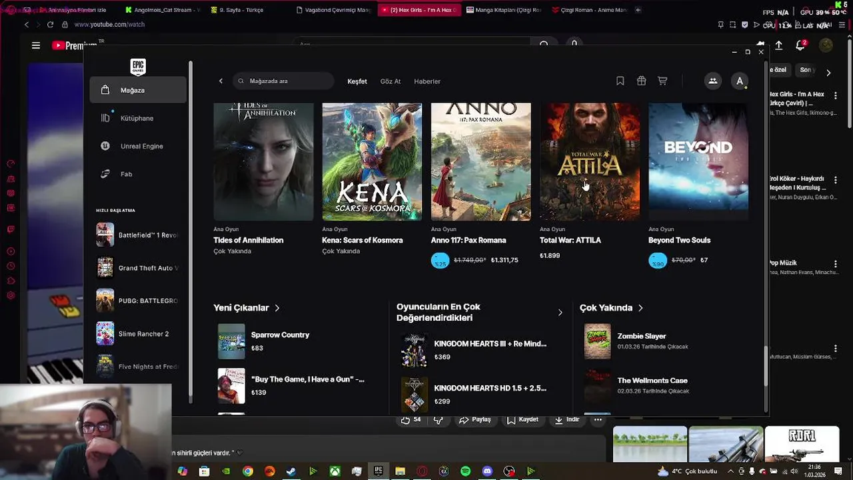
Task: Select Mağaza in the Epic sidebar
Action: pos(138,90)
